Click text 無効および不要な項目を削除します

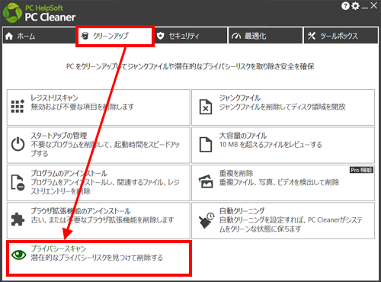pyautogui.click(x=82, y=107)
